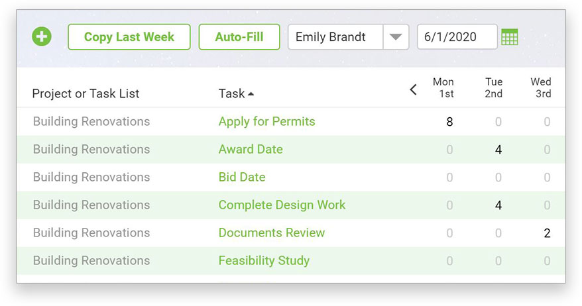Screen dimensions: 582x306
Task: Open the Complete Design Work task
Action: click(282, 205)
